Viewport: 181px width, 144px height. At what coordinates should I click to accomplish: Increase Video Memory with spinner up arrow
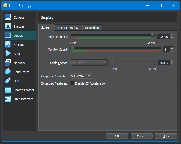[x=172, y=35]
